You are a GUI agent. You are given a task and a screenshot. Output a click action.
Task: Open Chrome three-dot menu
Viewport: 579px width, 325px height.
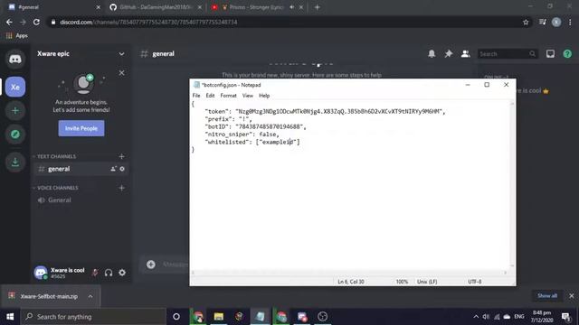pyautogui.click(x=570, y=22)
